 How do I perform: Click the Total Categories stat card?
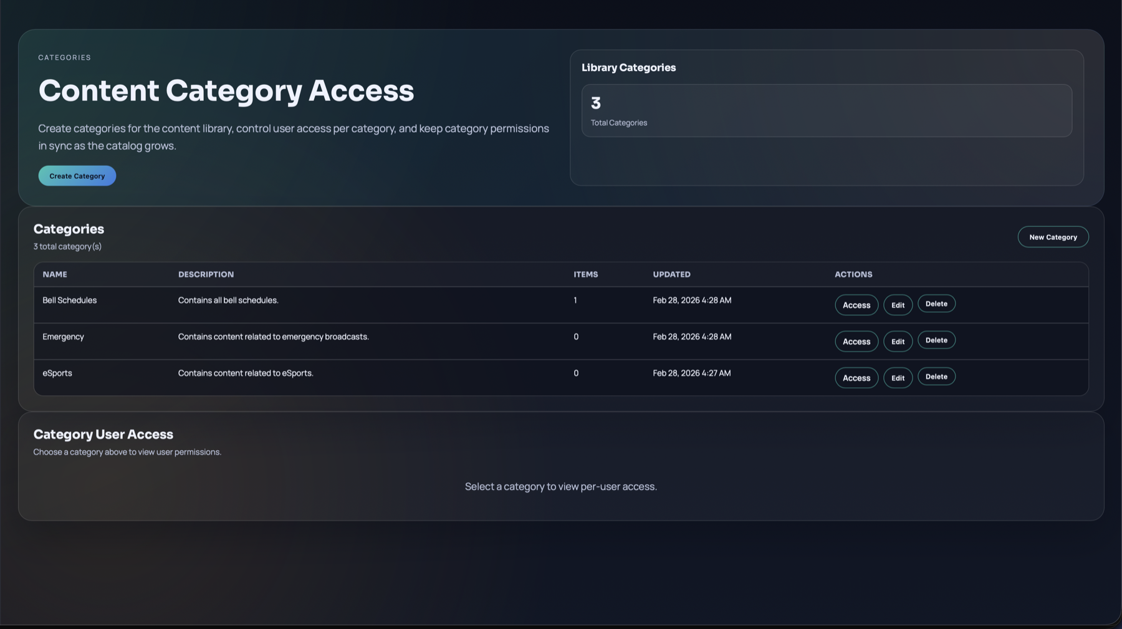827,110
